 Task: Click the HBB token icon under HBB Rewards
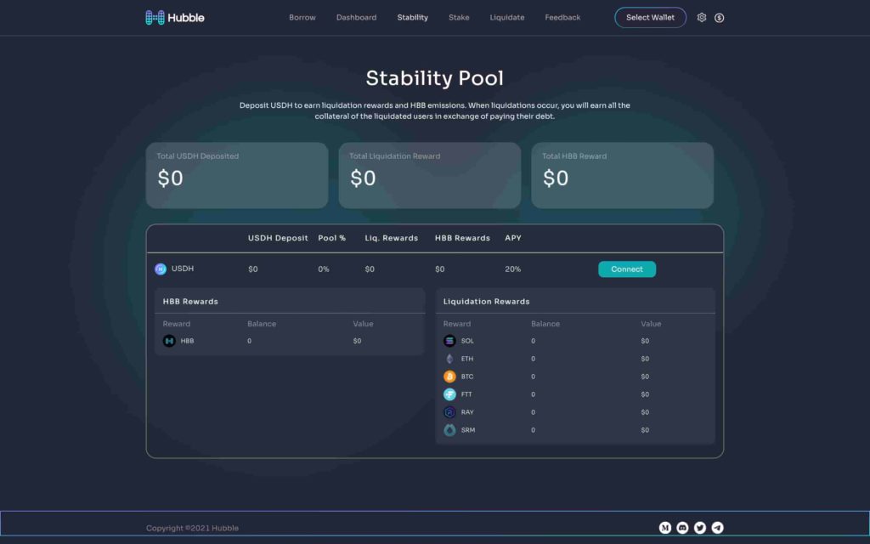pyautogui.click(x=169, y=340)
